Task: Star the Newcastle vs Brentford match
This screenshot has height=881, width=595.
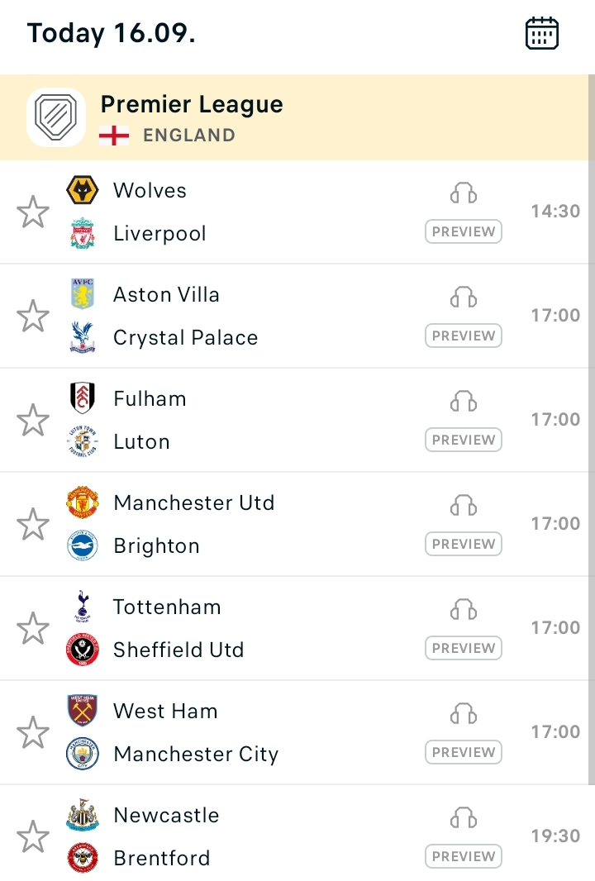Action: [x=33, y=836]
